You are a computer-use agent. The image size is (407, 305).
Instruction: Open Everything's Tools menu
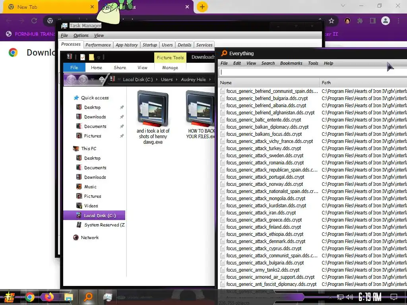[x=313, y=63]
